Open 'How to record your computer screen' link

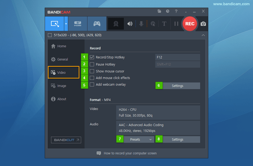[130, 153]
